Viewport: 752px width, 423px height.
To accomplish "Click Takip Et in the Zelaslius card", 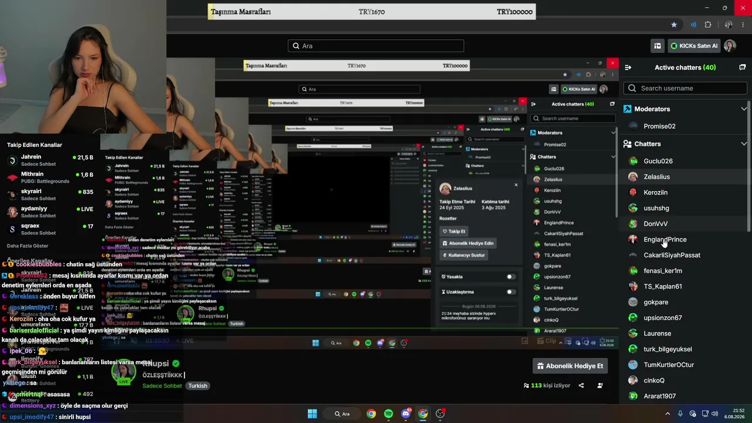I will pyautogui.click(x=454, y=231).
